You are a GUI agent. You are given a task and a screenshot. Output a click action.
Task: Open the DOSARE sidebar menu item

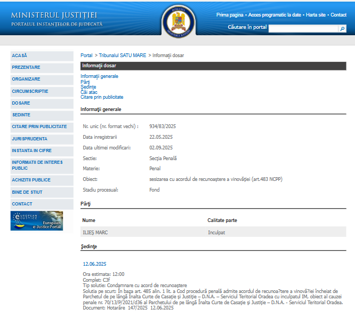(x=21, y=103)
